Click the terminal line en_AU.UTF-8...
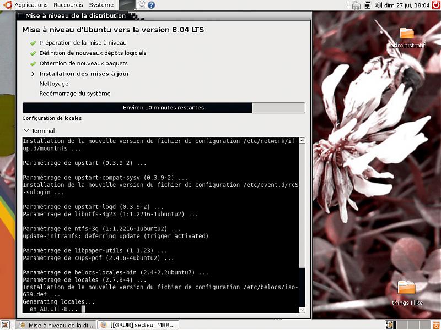Viewport: 441px width, 330px height. [53, 309]
